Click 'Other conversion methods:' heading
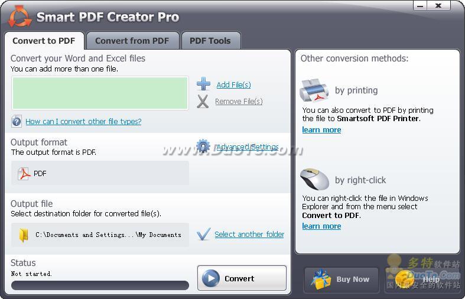The image size is (465, 299). 355,58
